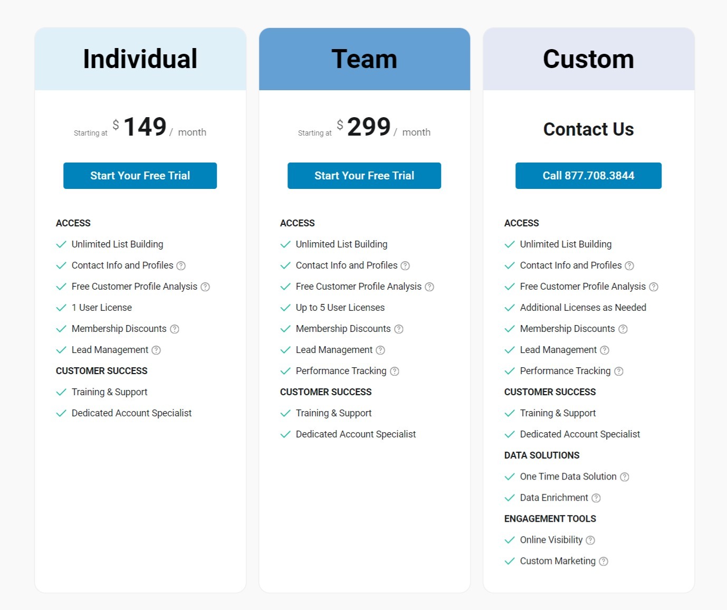Open the Custom Marketing tooltip icon
The width and height of the screenshot is (727, 610).
tap(603, 561)
